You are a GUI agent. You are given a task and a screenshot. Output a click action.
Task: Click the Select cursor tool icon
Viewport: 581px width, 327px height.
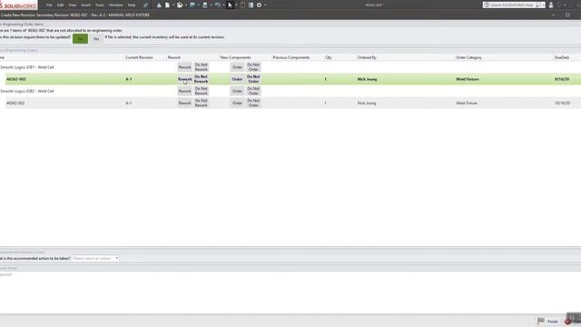[x=230, y=5]
